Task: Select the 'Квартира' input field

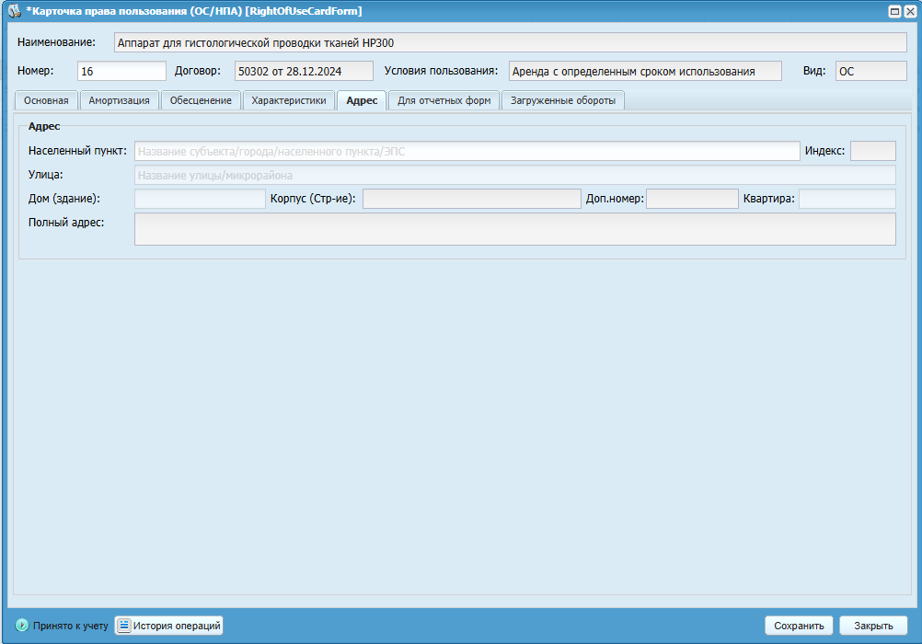Action: (x=847, y=199)
